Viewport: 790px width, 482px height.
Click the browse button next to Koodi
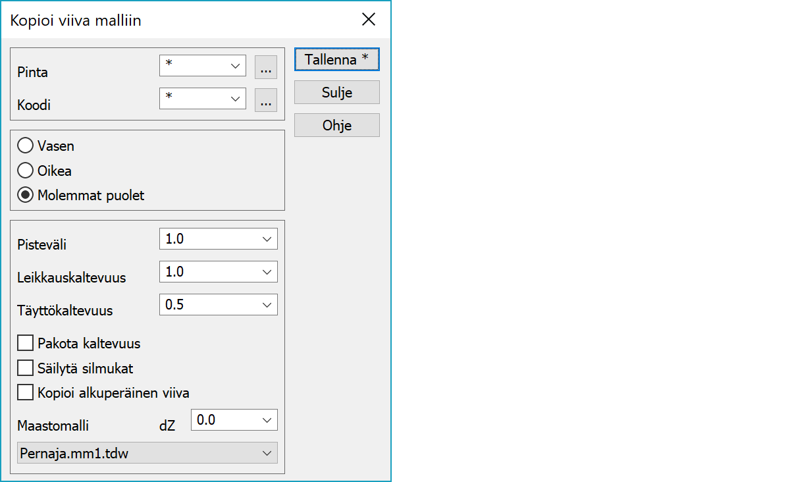pyautogui.click(x=265, y=100)
